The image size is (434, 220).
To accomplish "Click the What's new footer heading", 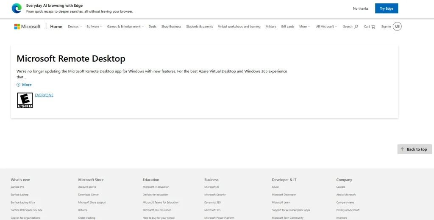I will (20, 180).
